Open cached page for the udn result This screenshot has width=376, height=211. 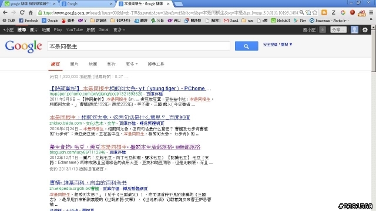[117, 152]
